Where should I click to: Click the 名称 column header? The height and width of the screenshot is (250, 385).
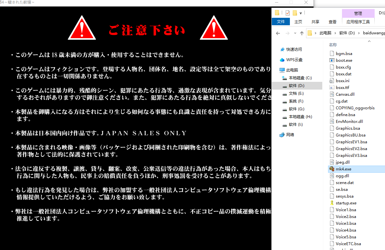[x=333, y=45]
